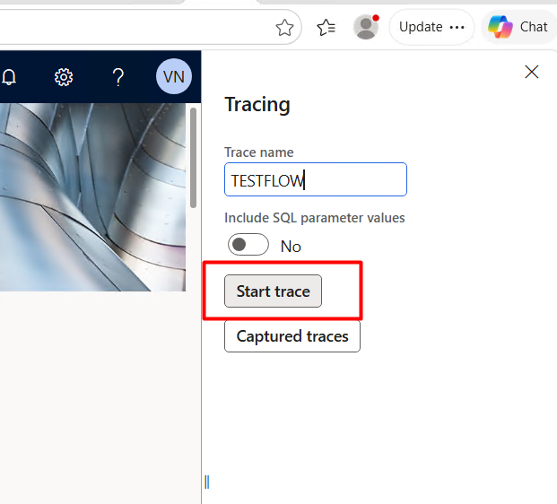Add this page to favorites star

point(284,27)
